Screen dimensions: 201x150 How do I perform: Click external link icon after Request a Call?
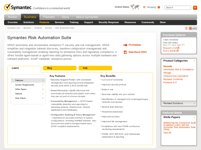(178, 48)
